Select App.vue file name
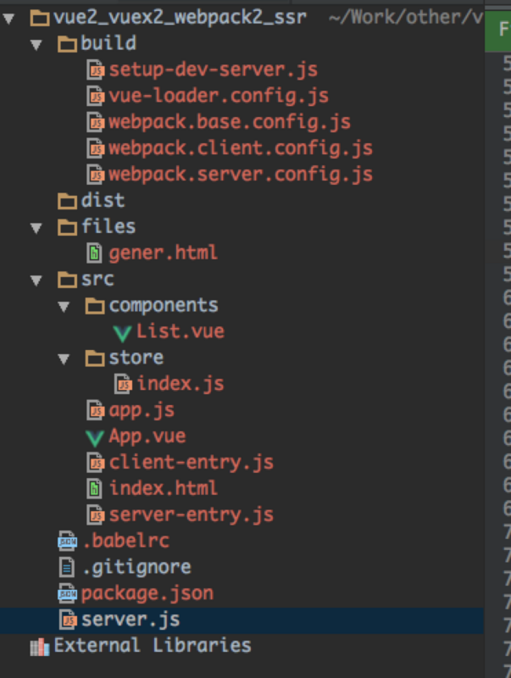511x678 pixels. [147, 436]
